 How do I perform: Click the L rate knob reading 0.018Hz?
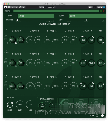(12, 40)
